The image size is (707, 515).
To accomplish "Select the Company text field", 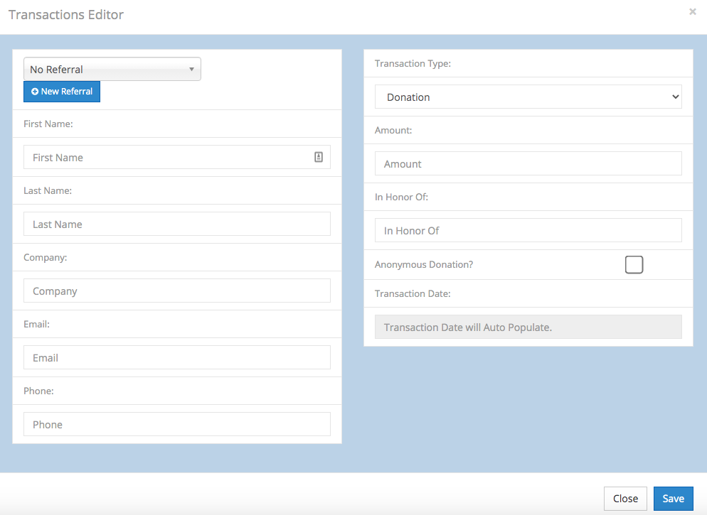I will [176, 291].
